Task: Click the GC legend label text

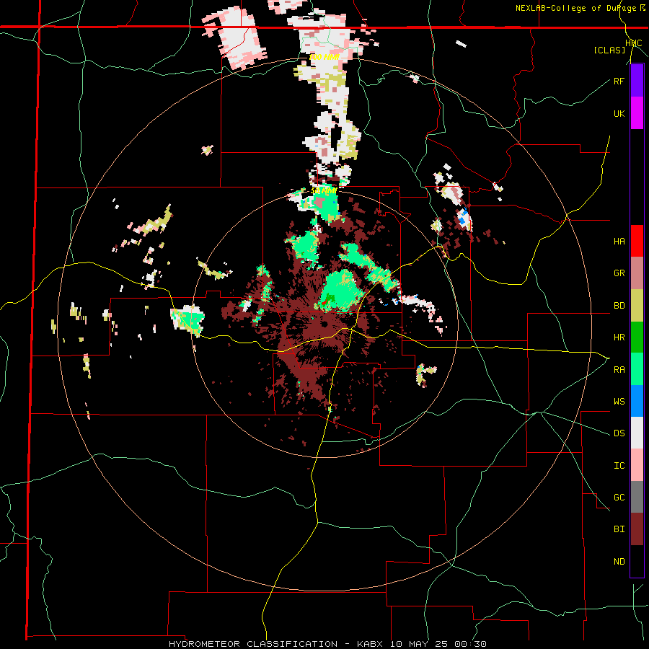Action: (619, 497)
